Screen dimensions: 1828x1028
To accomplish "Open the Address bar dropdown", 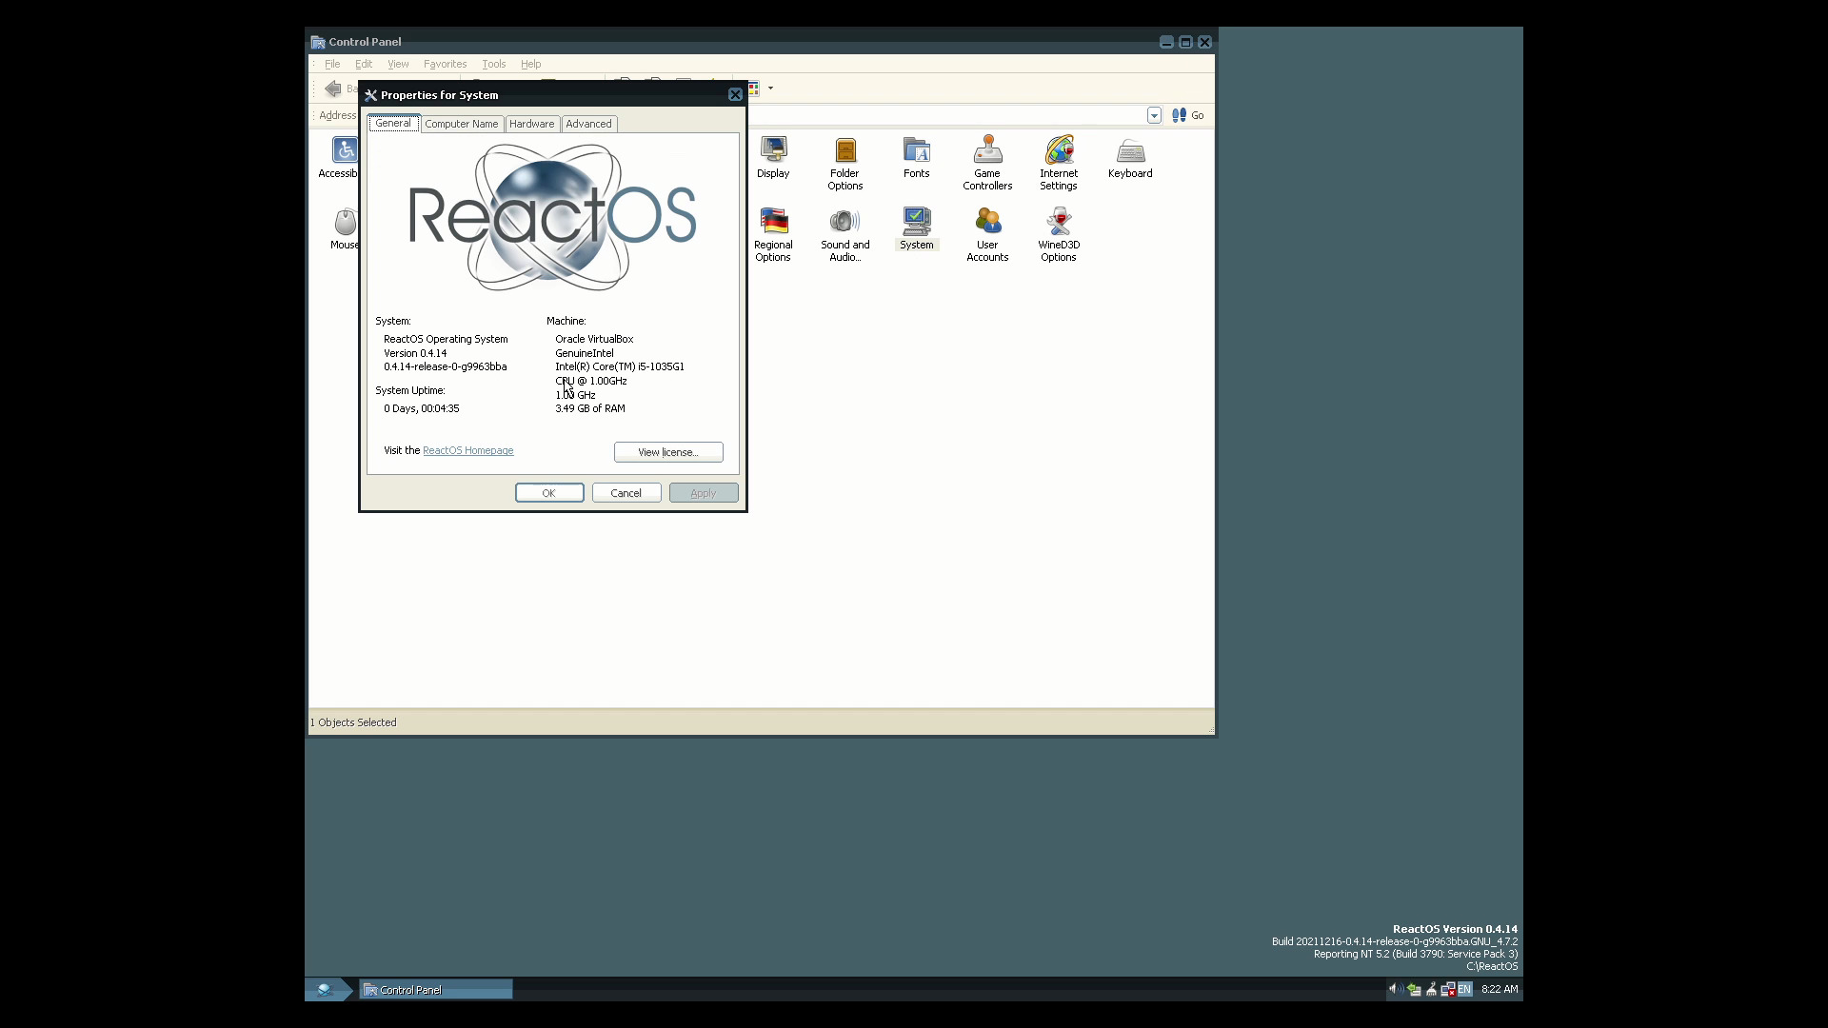I will pyautogui.click(x=1154, y=114).
